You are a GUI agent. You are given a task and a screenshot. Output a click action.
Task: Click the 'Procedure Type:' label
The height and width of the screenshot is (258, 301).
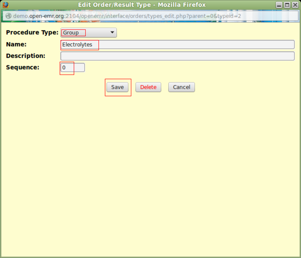[x=32, y=33]
